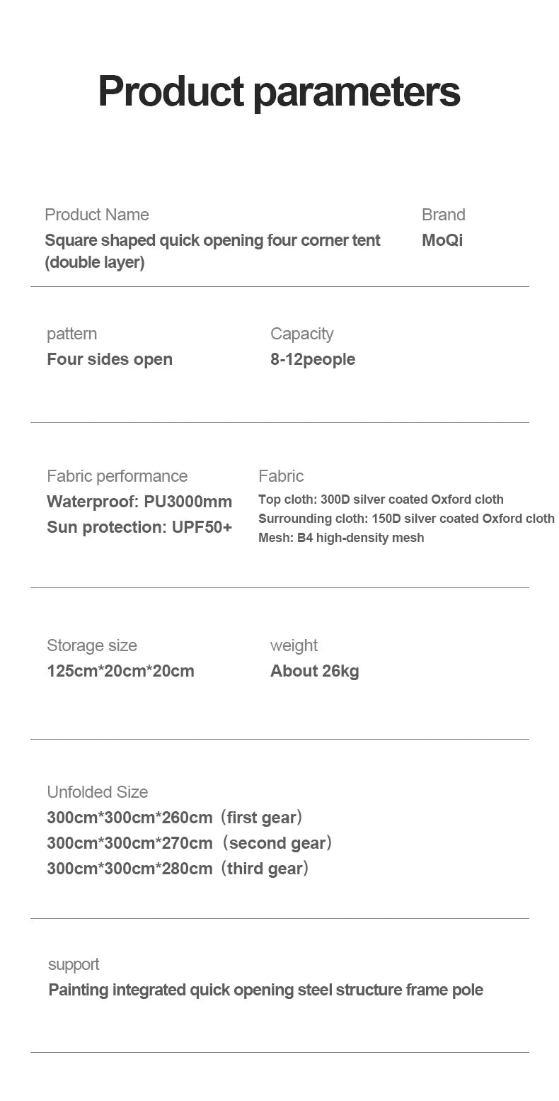Select the Waterproof PU3000mm text

(139, 502)
